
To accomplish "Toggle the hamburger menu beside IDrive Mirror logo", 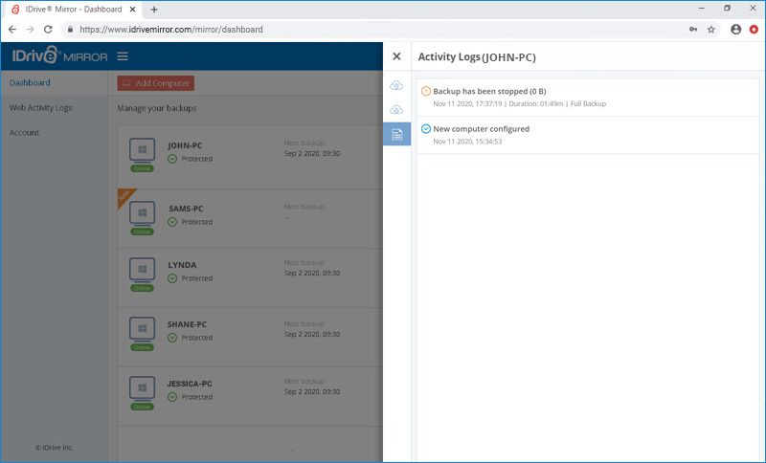I will pyautogui.click(x=123, y=56).
